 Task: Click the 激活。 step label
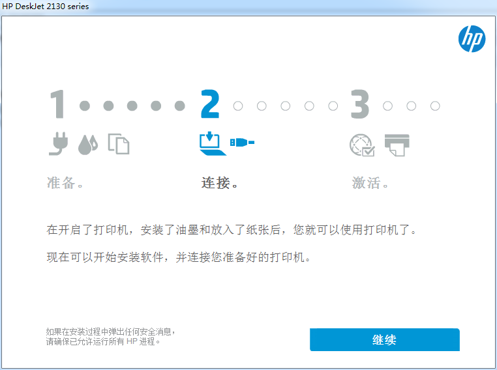point(370,182)
